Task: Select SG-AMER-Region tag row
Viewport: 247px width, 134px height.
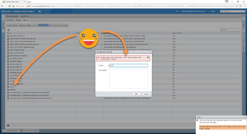Action: click(124, 58)
